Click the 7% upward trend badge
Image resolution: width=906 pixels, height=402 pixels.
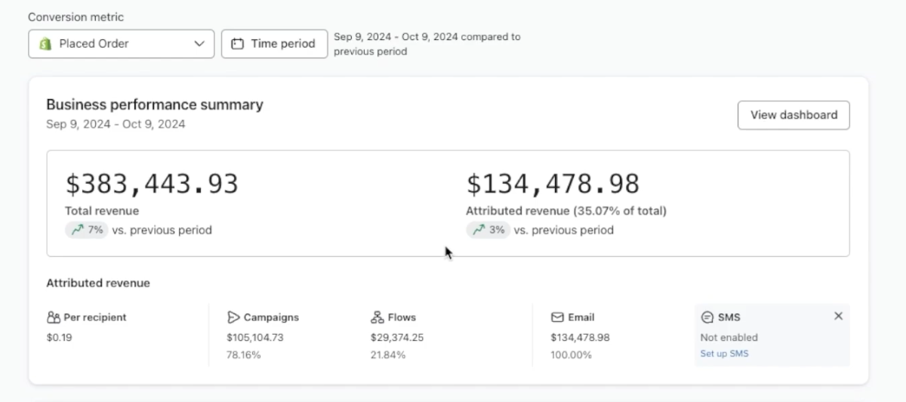point(87,230)
